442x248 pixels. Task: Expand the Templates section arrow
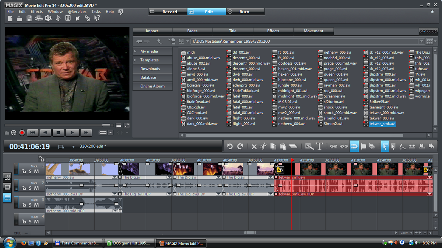tap(135, 60)
